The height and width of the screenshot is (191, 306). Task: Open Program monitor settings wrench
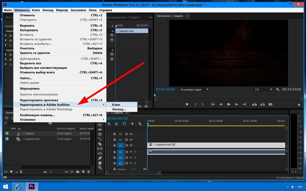(x=278, y=89)
